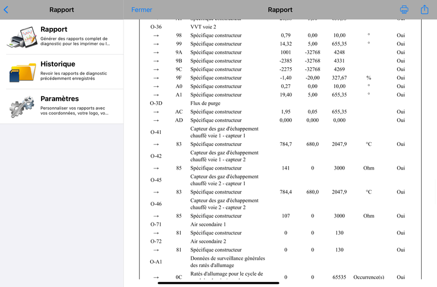Tap the back chevron in sidebar header
437x287 pixels.
(6, 10)
